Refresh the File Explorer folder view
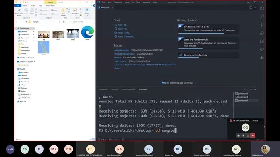Image resolution: width=280 pixels, height=157 pixels. (x=64, y=22)
